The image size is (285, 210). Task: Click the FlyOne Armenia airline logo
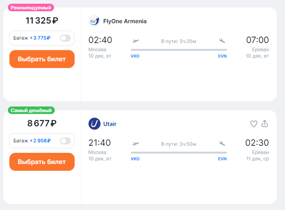click(x=94, y=21)
